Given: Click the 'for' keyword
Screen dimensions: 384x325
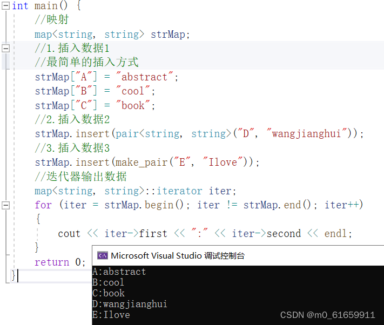Looking at the screenshot, I should (x=43, y=205).
